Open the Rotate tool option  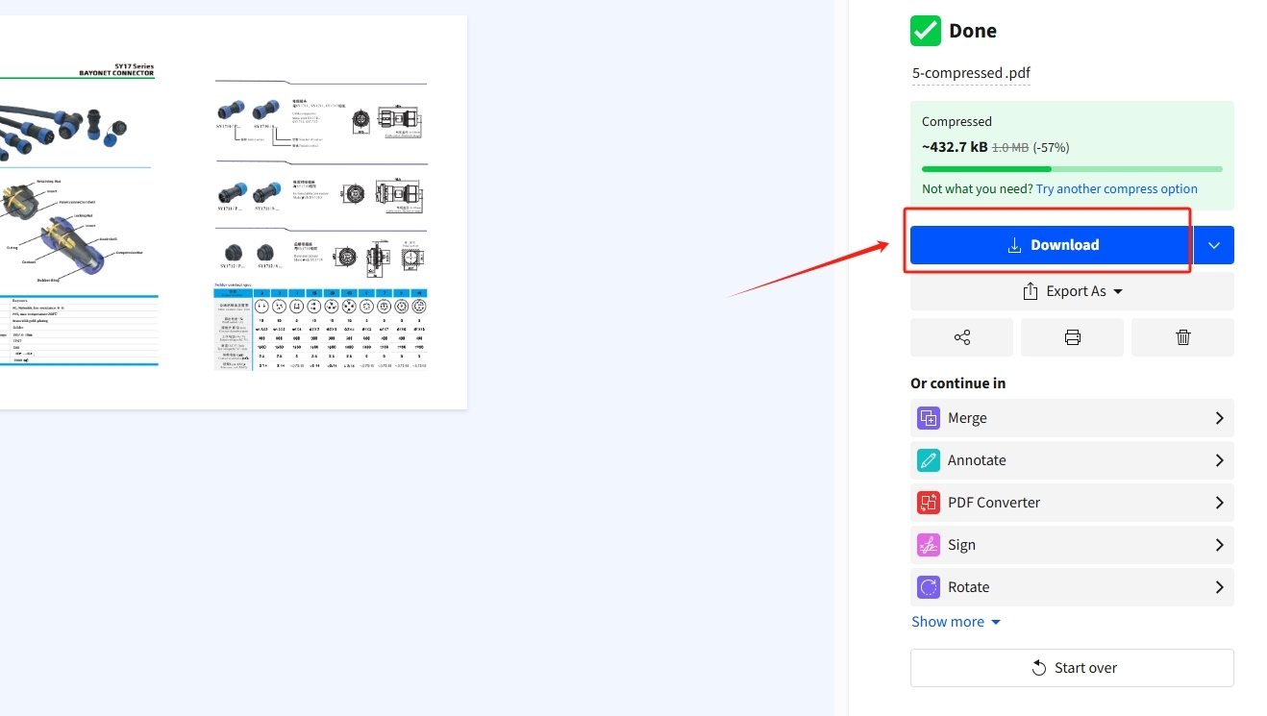click(1072, 587)
